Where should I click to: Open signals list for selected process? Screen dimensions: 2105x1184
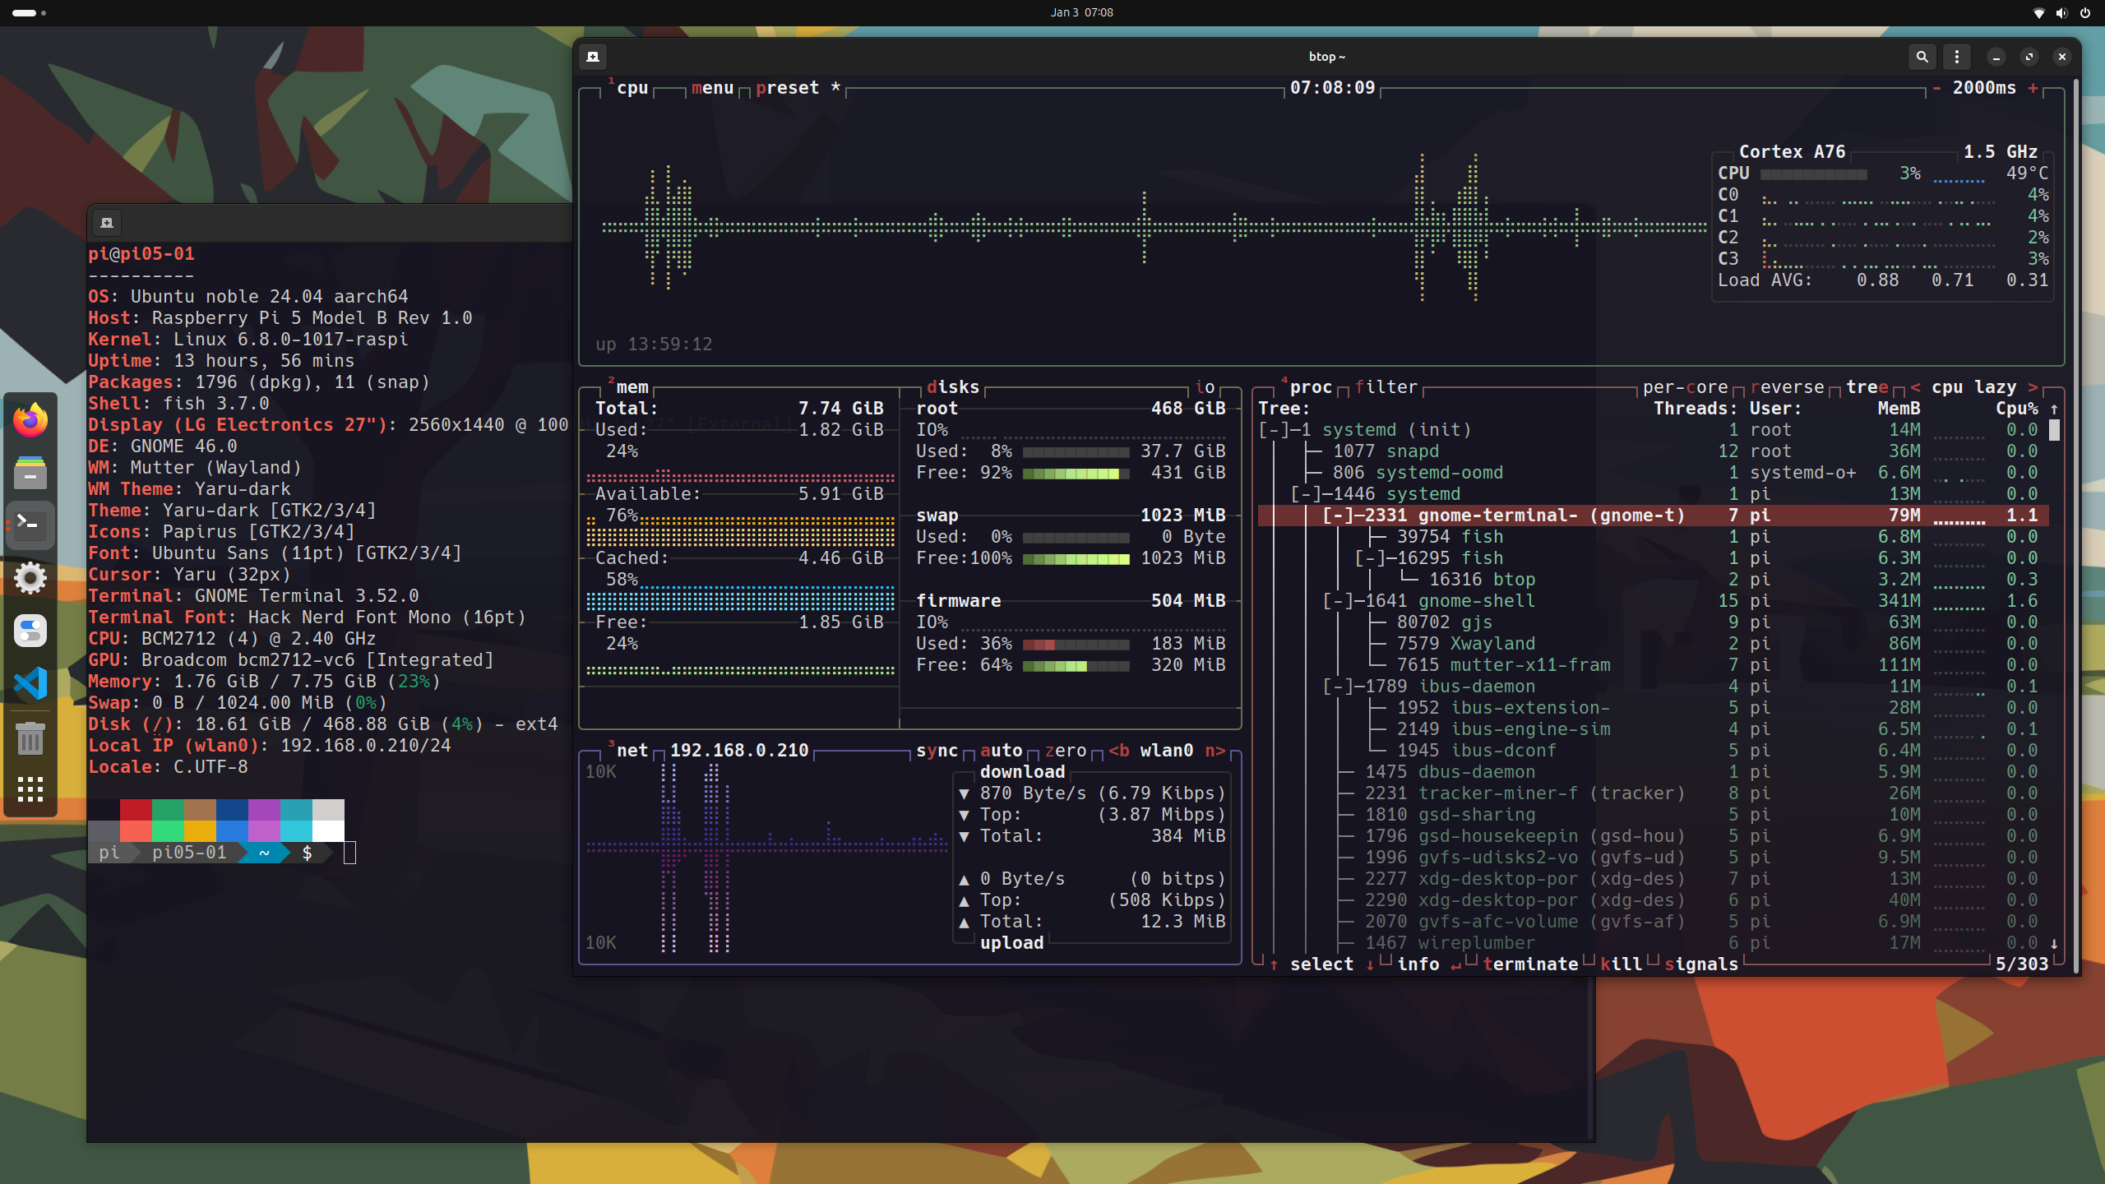1701,964
